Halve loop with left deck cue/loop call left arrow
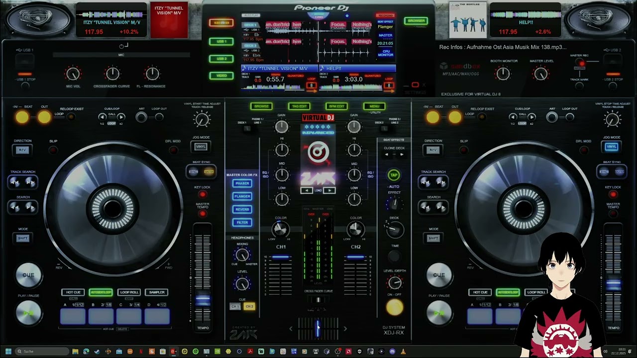Viewport: 637px width, 358px height. point(103,117)
